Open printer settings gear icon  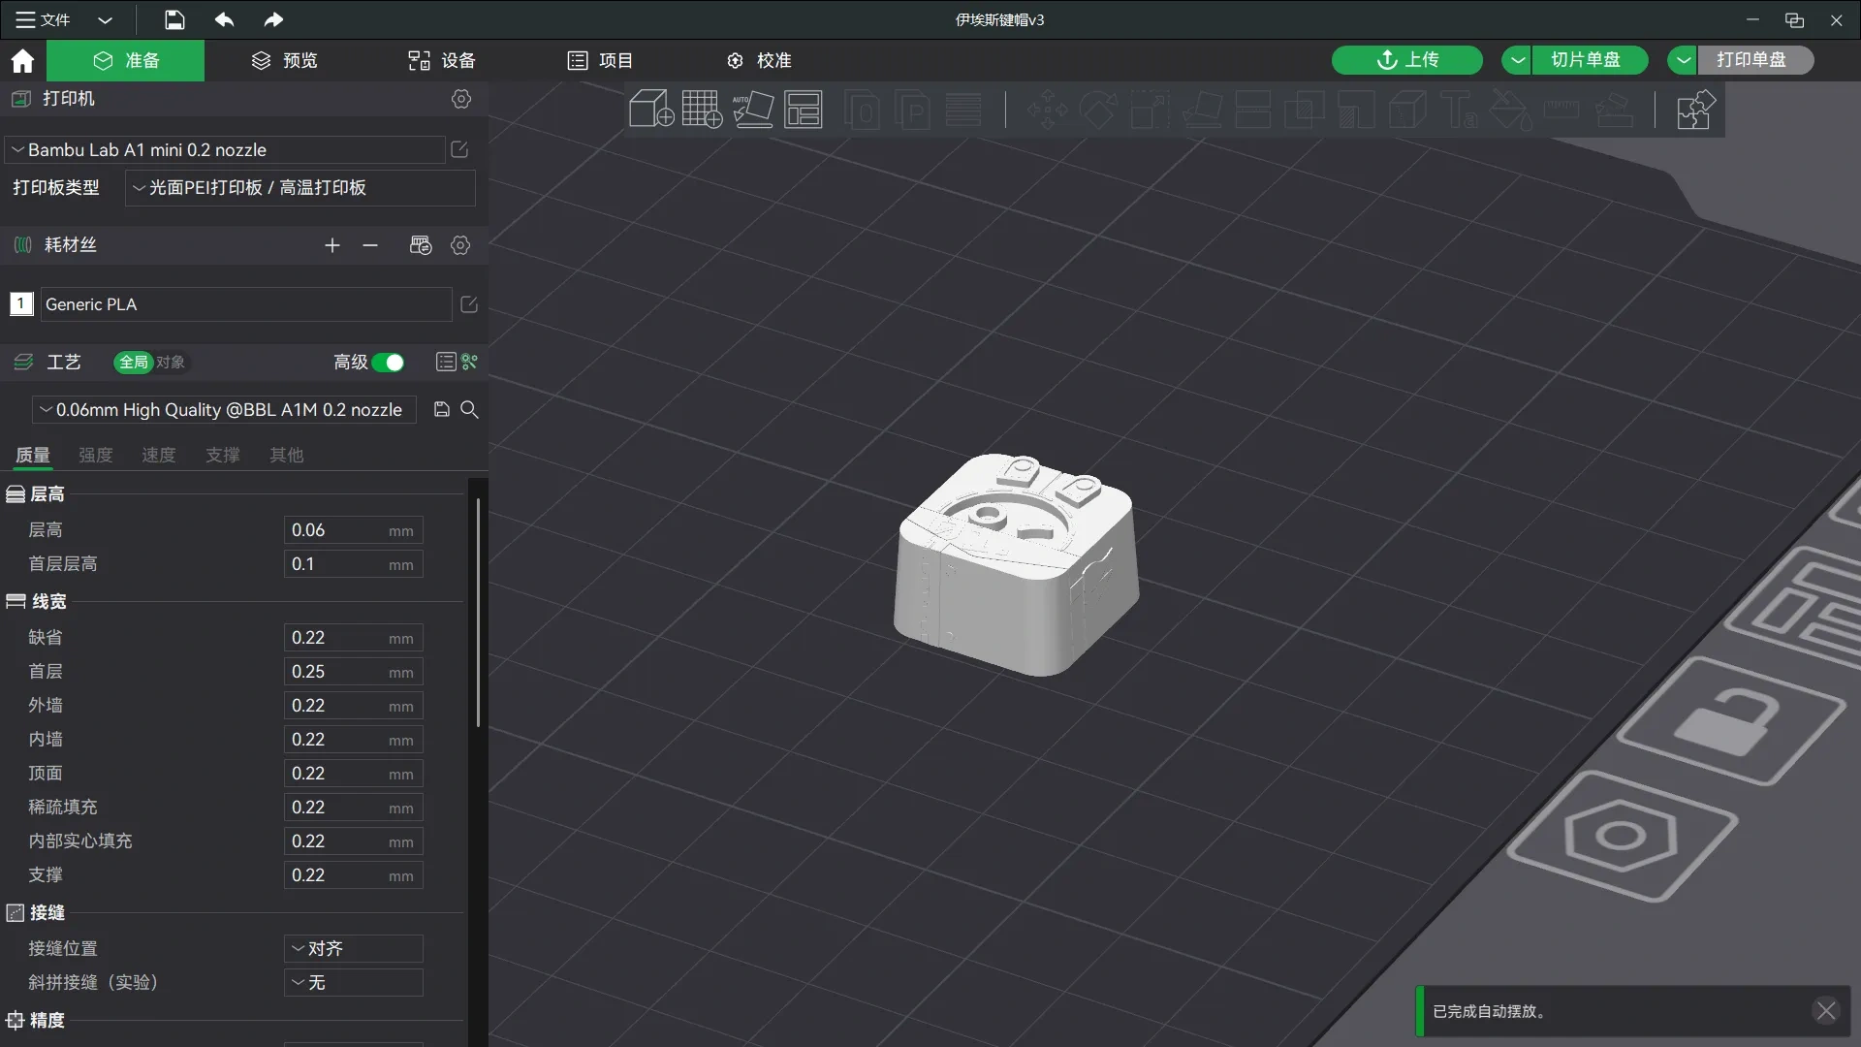(461, 99)
